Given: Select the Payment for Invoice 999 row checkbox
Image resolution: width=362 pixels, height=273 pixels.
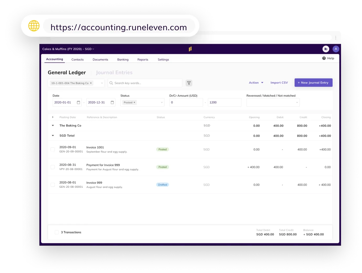Looking at the screenshot, I should coord(52,167).
